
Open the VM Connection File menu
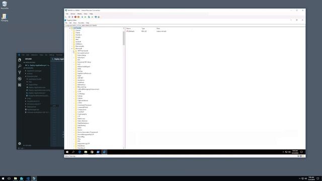tap(67, 14)
